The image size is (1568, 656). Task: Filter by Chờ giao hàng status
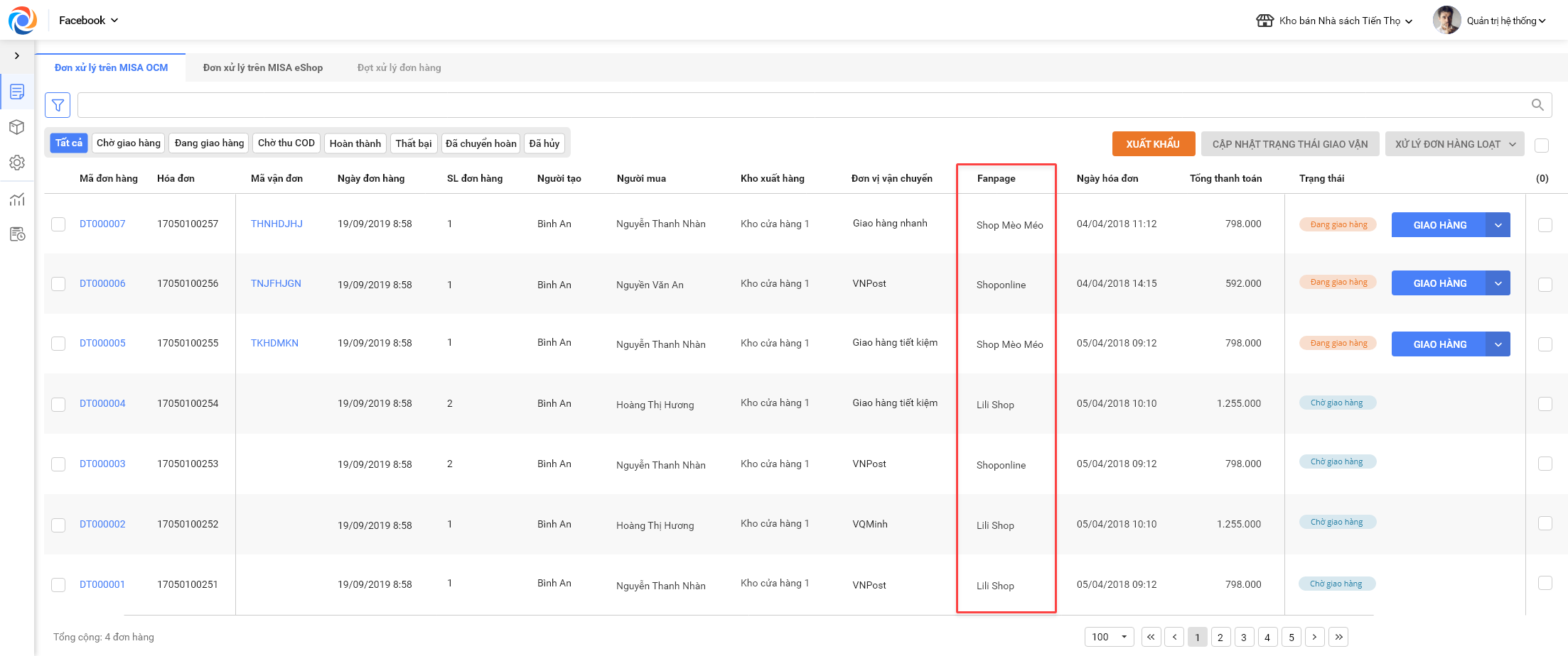point(129,143)
